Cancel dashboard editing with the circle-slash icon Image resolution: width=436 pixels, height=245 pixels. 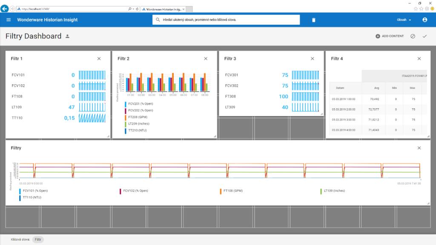pyautogui.click(x=413, y=36)
